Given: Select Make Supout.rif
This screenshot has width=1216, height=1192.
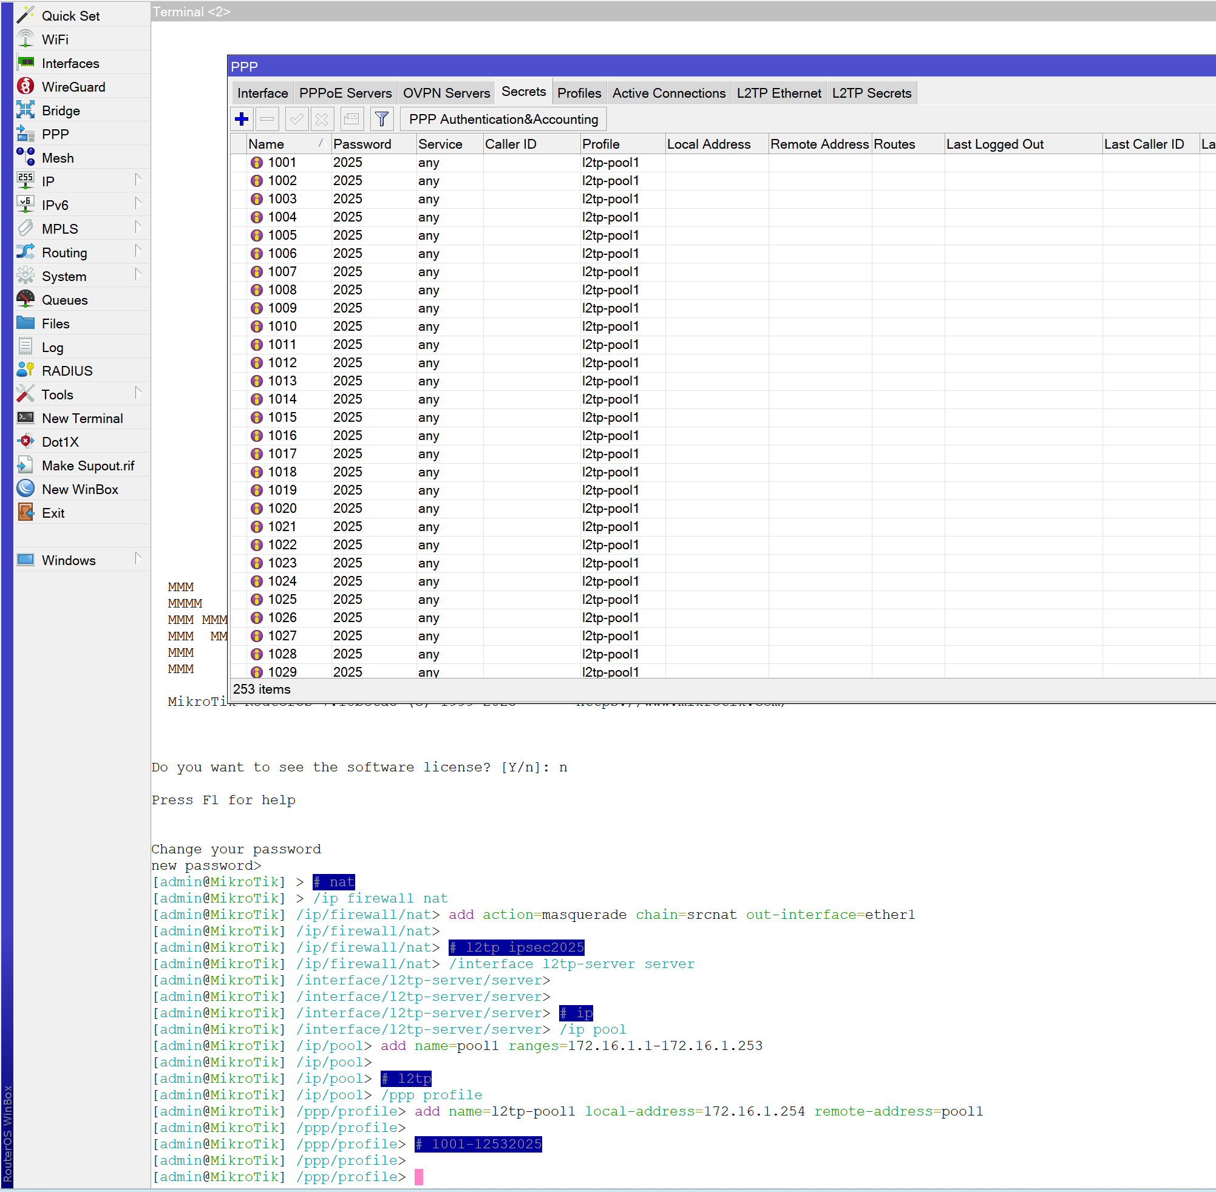Looking at the screenshot, I should click(81, 466).
